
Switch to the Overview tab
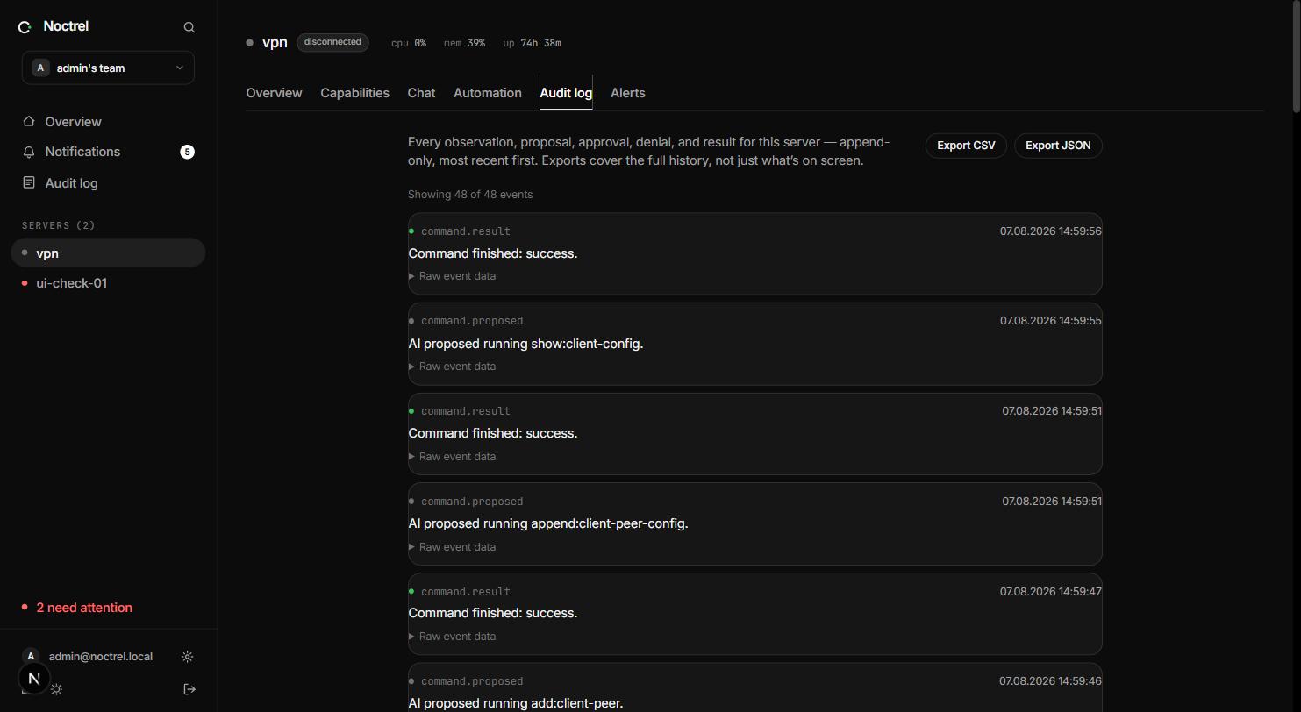(x=274, y=93)
